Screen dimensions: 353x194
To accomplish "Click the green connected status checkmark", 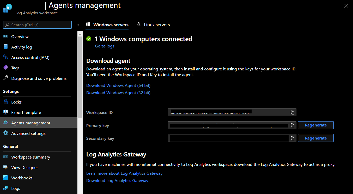I will pyautogui.click(x=89, y=39).
